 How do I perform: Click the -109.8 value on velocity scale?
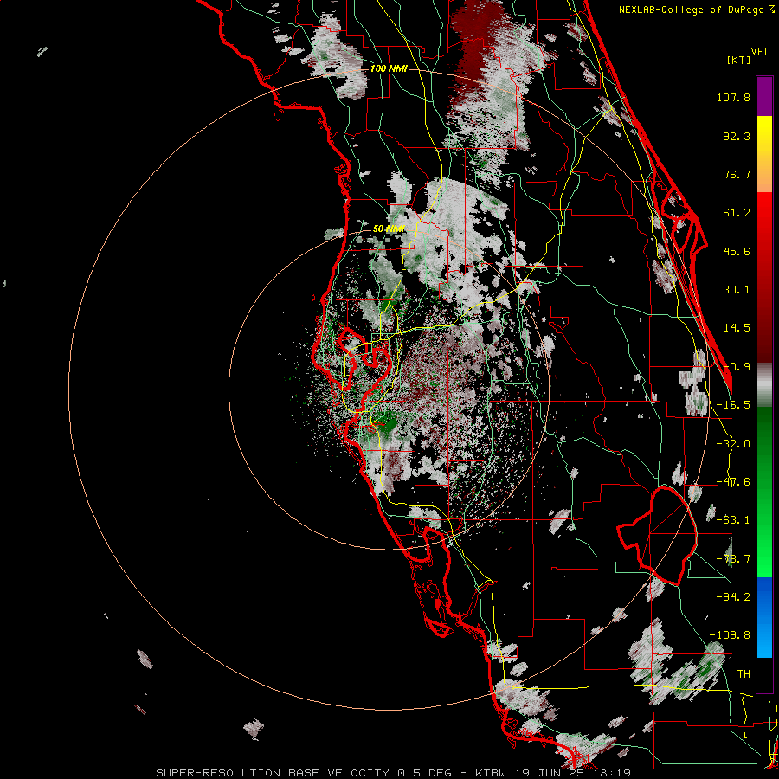pyautogui.click(x=730, y=635)
